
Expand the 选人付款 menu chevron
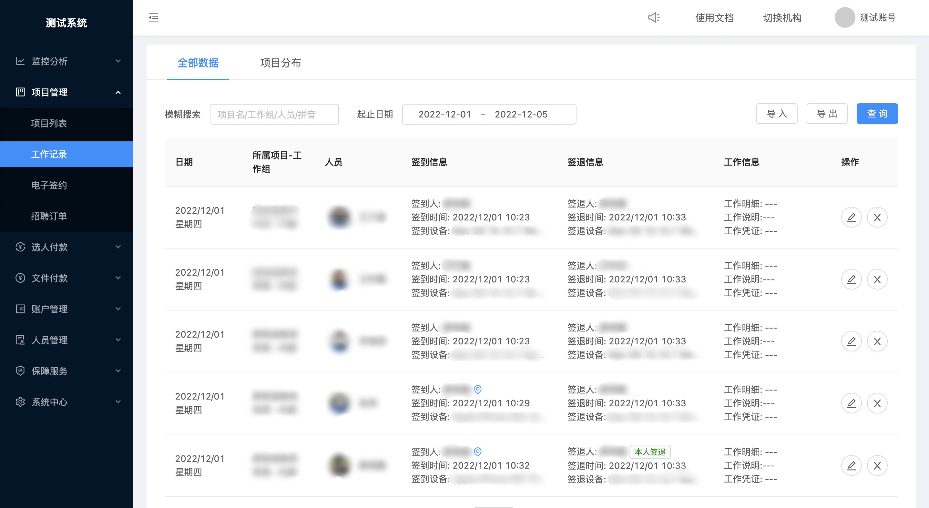pyautogui.click(x=118, y=247)
